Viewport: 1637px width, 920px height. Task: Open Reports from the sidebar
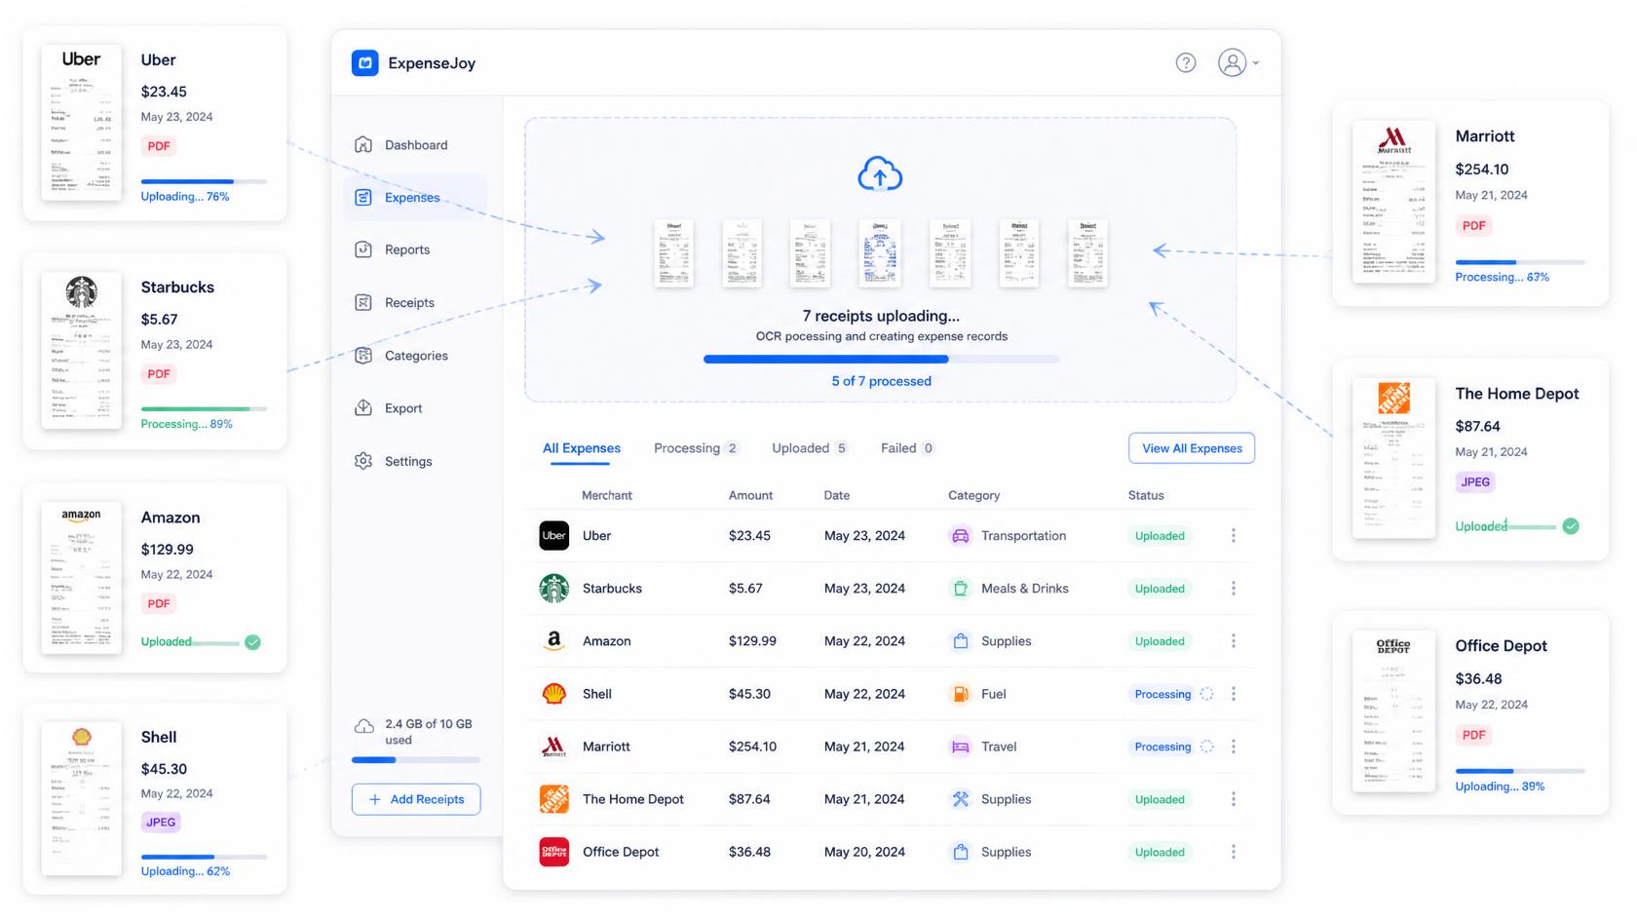414,250
